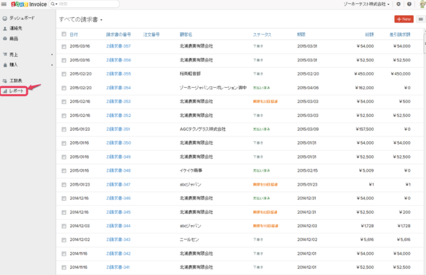Image resolution: width=426 pixels, height=275 pixels.
Task: Check the box for invoice 348
Action: click(x=64, y=171)
